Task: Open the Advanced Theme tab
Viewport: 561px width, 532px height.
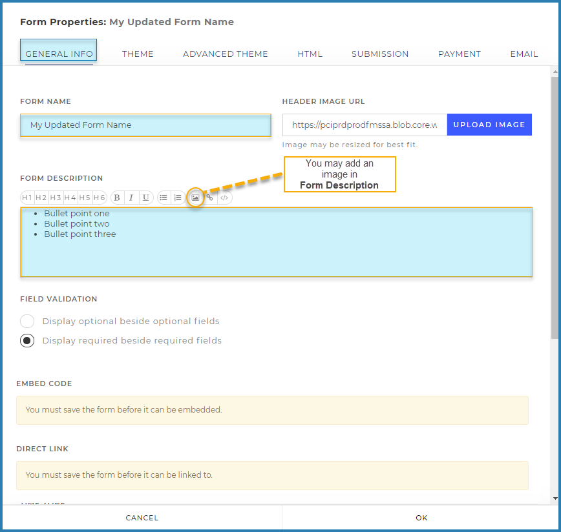Action: (226, 54)
